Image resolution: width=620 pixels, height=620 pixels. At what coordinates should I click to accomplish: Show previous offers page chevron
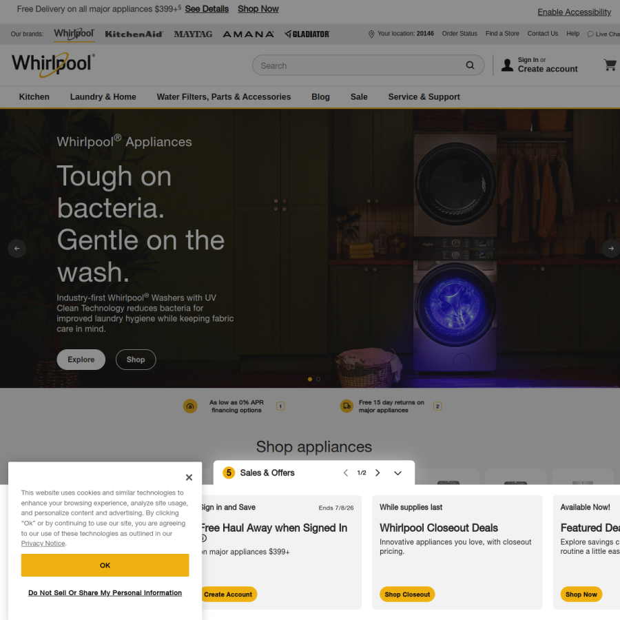[346, 473]
